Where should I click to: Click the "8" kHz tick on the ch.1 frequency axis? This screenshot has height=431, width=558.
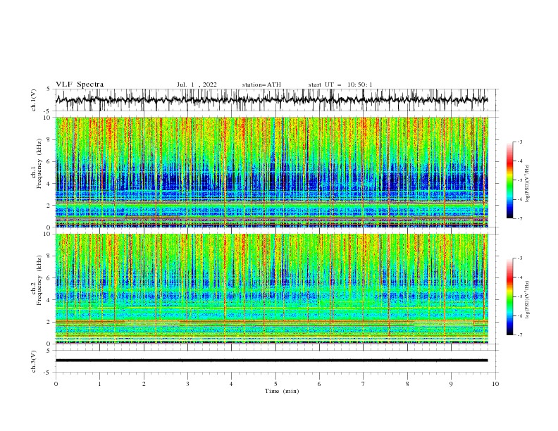[x=49, y=139]
